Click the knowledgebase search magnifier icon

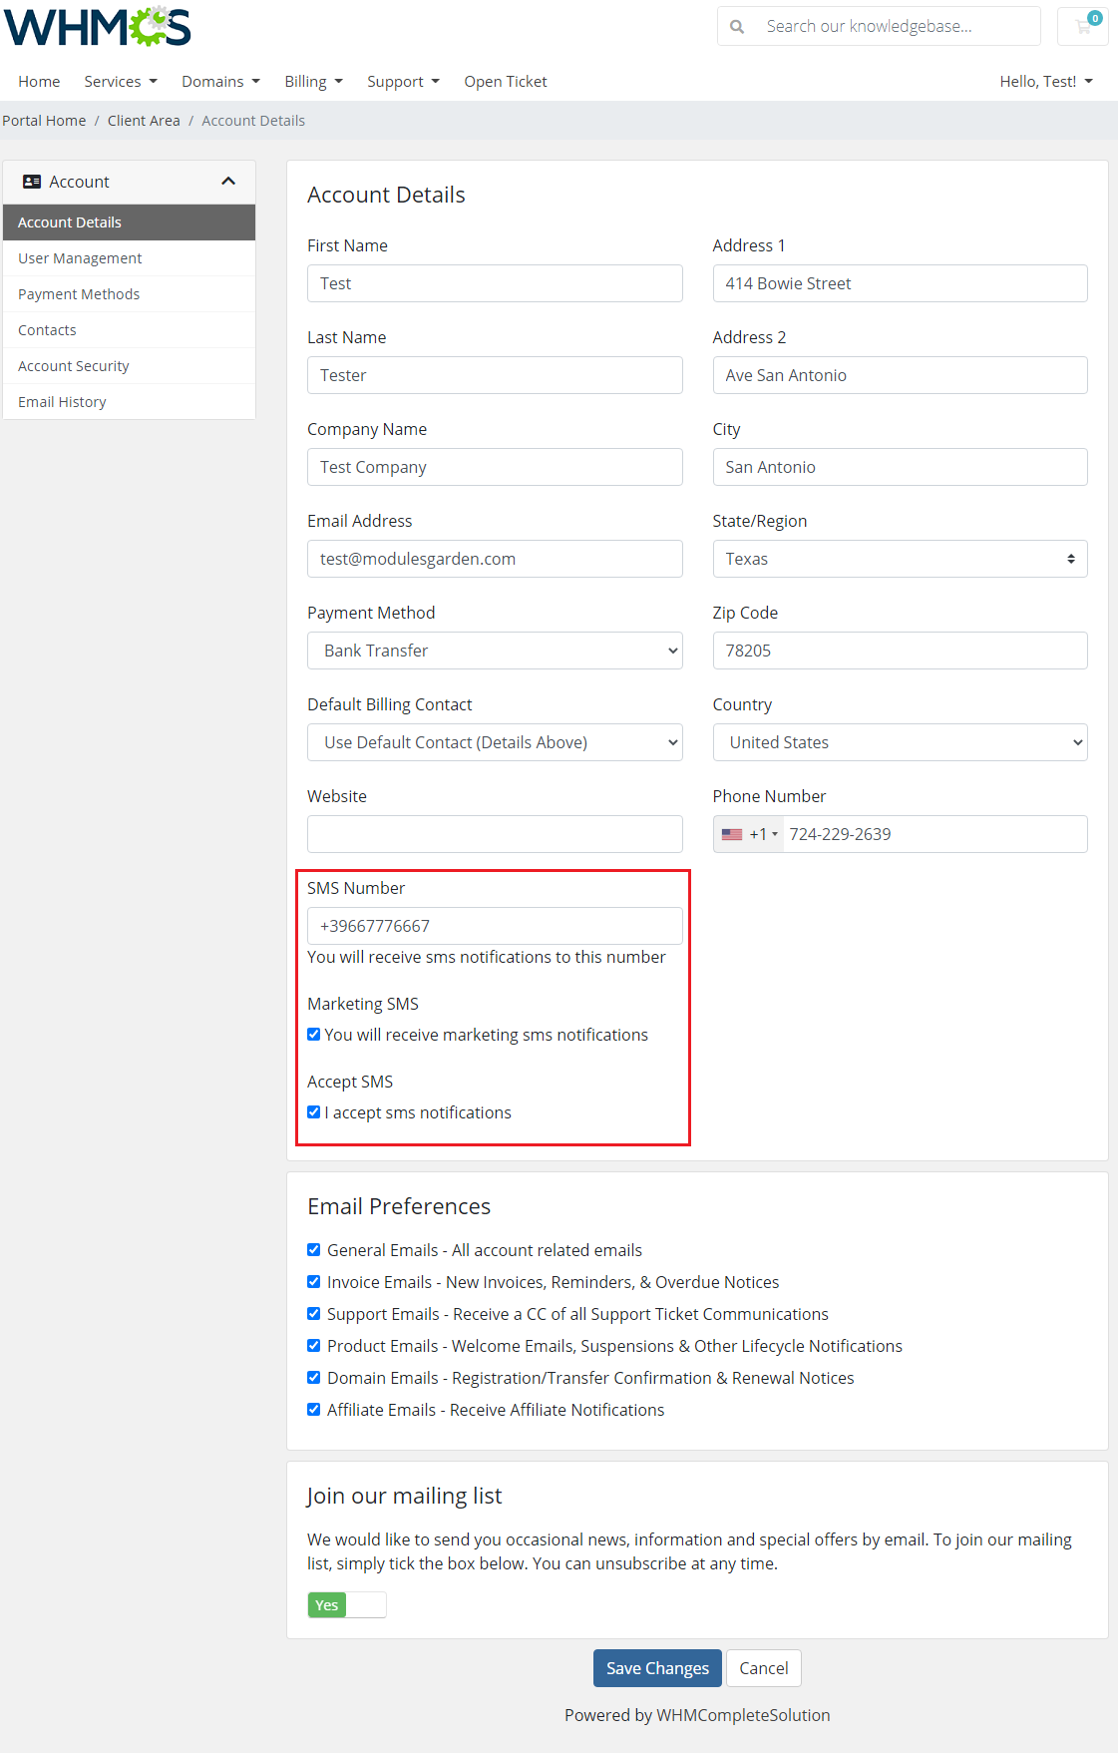[x=737, y=27]
